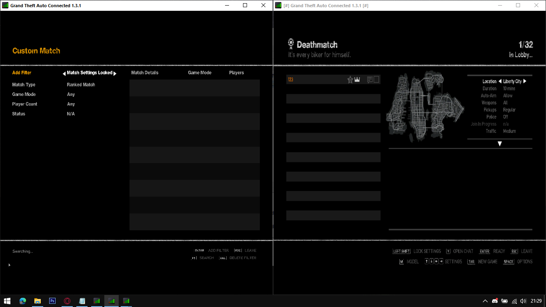Click the Discord icon in system tray
The image size is (546, 307).
(x=495, y=301)
